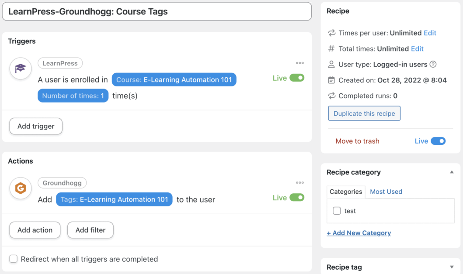
Task: Toggle the Groundhogg action Live switch
Action: [x=297, y=197]
